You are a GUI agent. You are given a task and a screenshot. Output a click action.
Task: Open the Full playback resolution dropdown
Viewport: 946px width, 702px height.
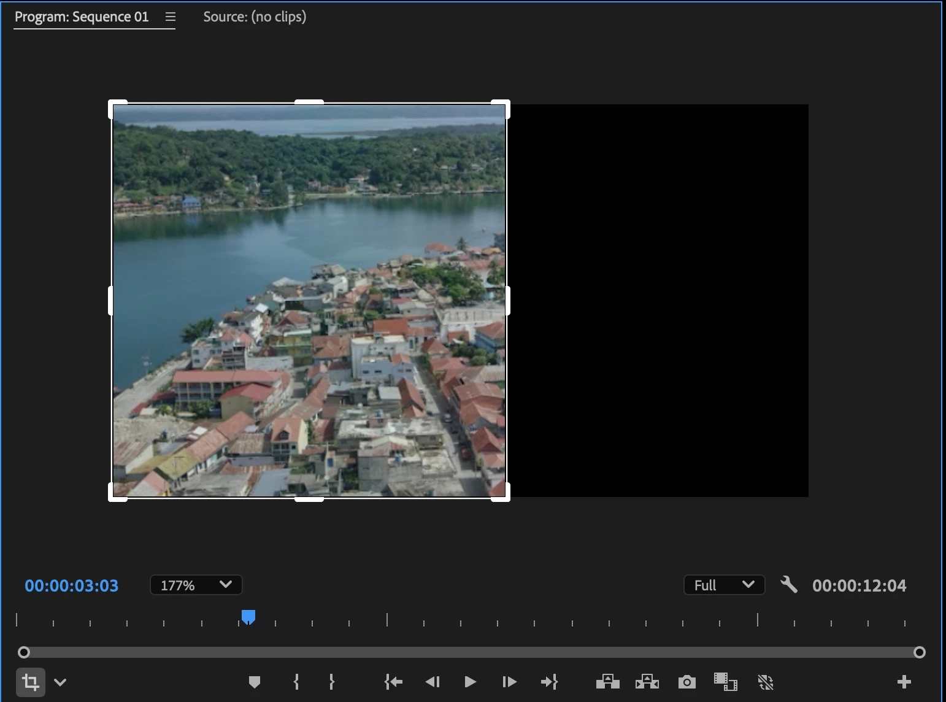tap(724, 585)
